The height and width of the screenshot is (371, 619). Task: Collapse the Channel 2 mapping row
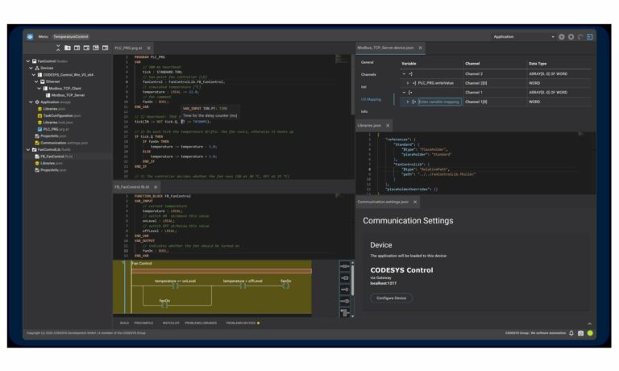point(404,74)
